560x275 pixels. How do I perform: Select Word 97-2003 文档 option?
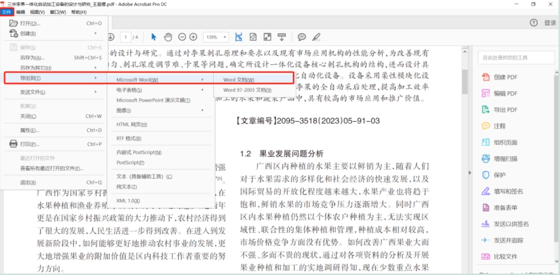pyautogui.click(x=253, y=90)
